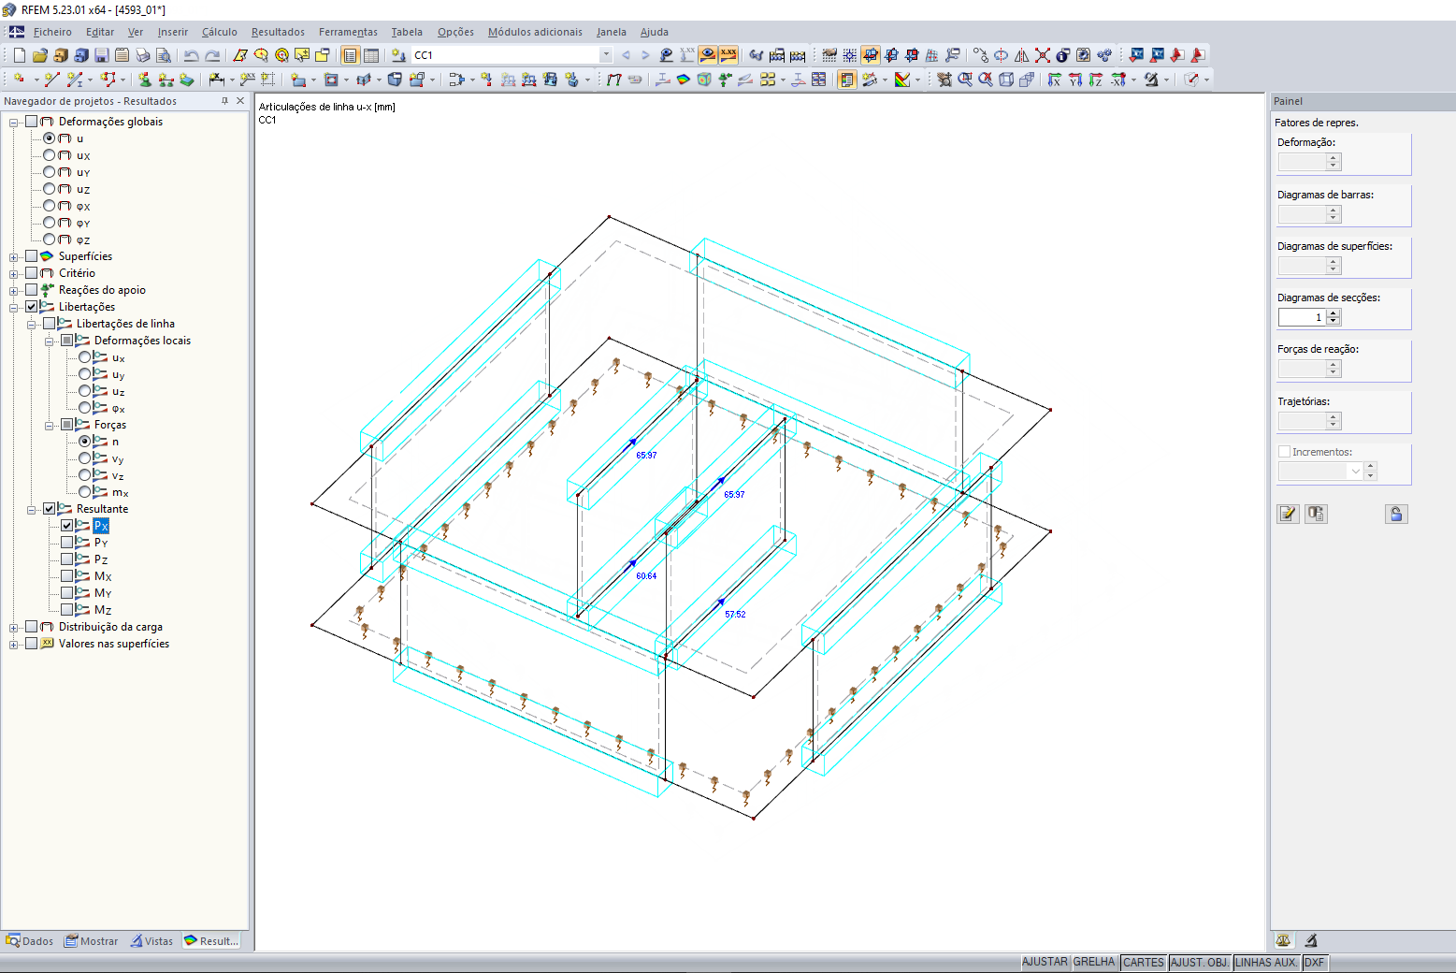Expand the Critério tree node

click(14, 273)
